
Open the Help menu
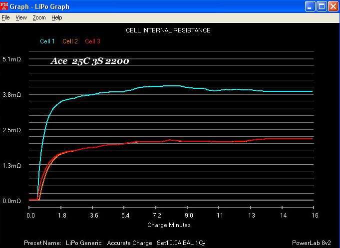point(57,17)
